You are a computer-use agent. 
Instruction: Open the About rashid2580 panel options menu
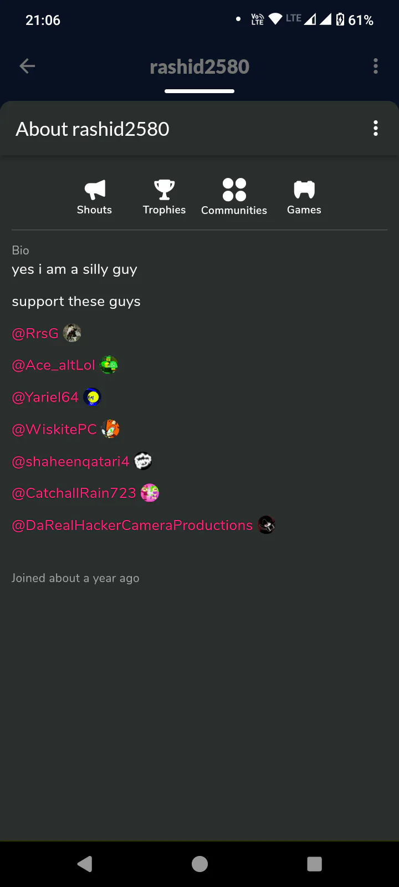coord(376,129)
